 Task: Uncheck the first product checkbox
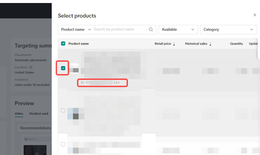[63, 68]
